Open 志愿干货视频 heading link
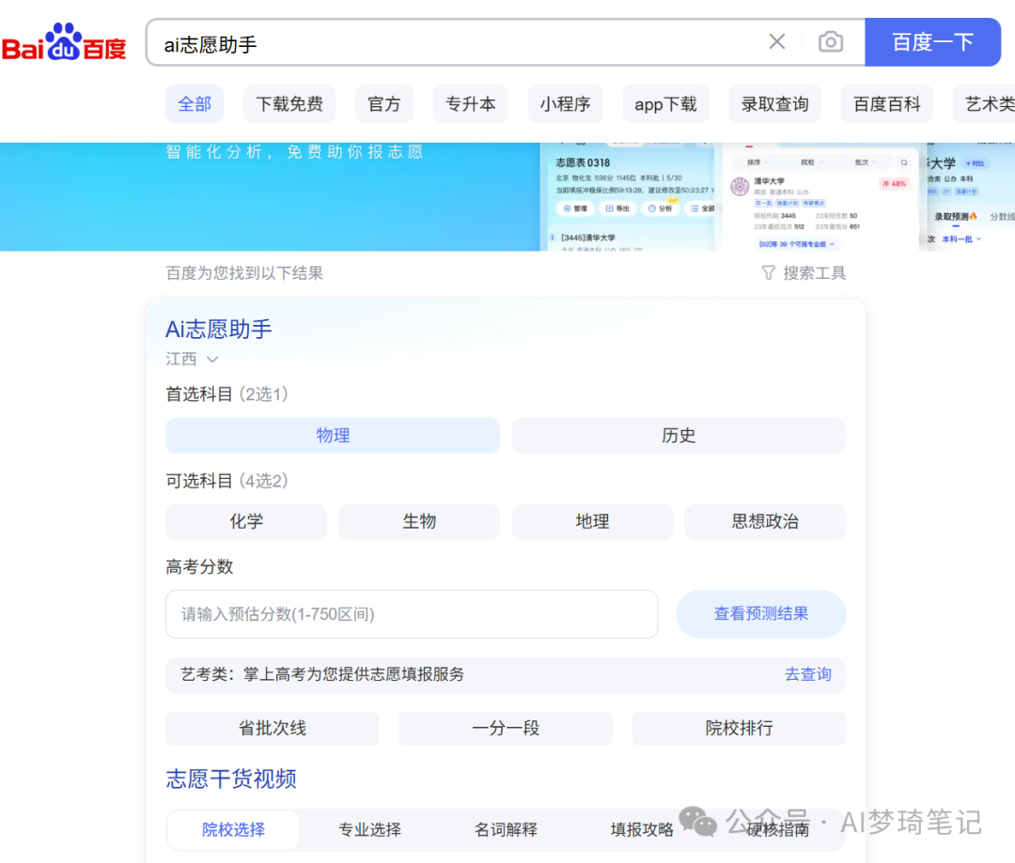The width and height of the screenshot is (1015, 863). tap(231, 778)
